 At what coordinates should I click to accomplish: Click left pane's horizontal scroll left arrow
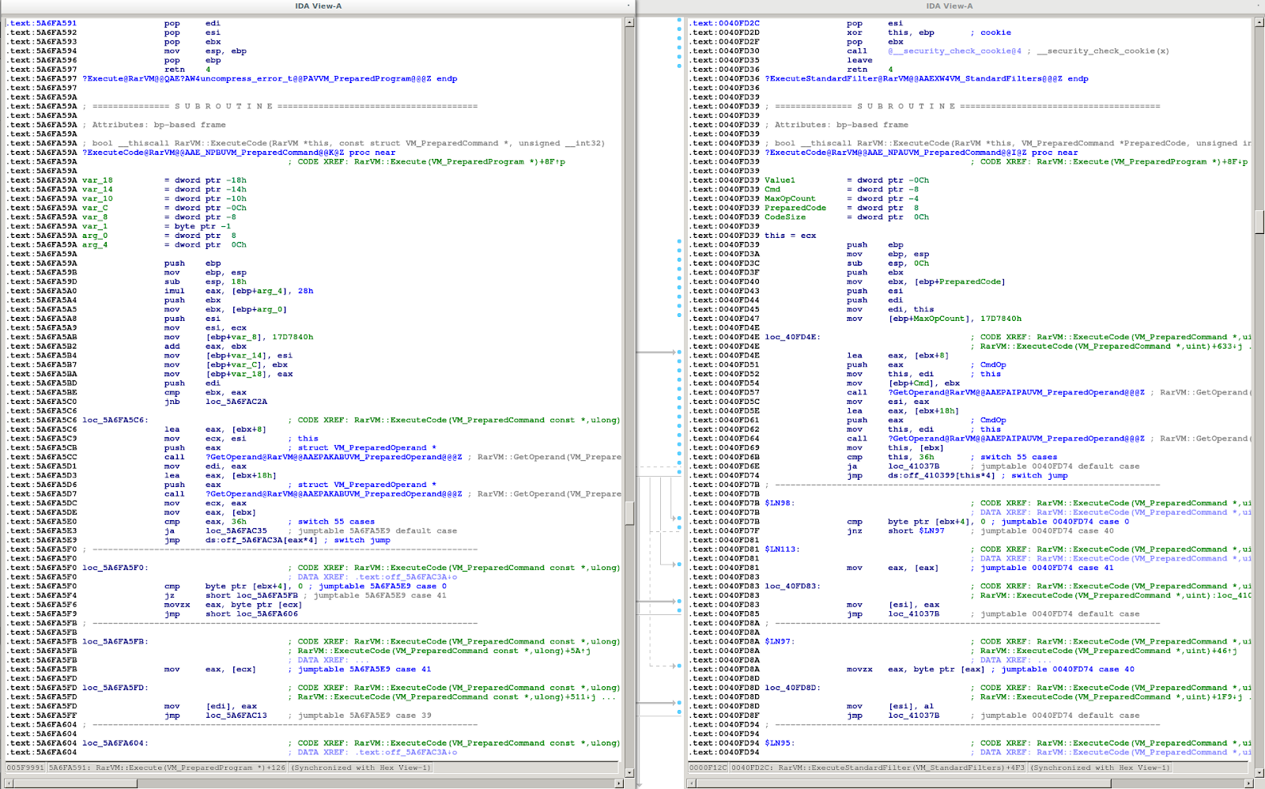(9, 783)
